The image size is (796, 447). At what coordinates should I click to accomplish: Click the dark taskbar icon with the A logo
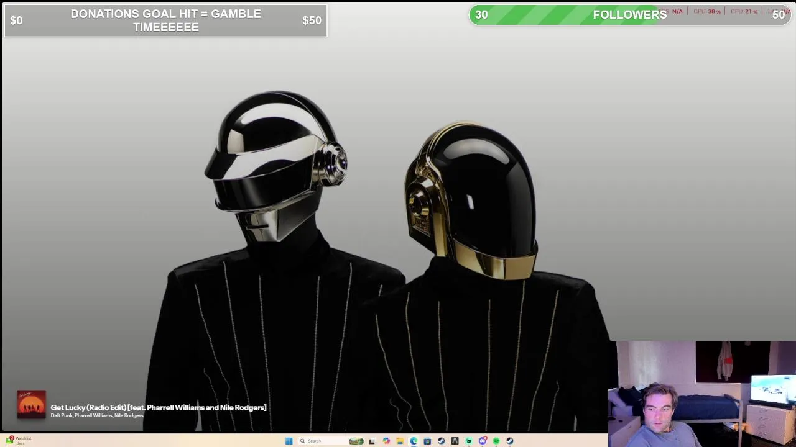[x=455, y=441]
